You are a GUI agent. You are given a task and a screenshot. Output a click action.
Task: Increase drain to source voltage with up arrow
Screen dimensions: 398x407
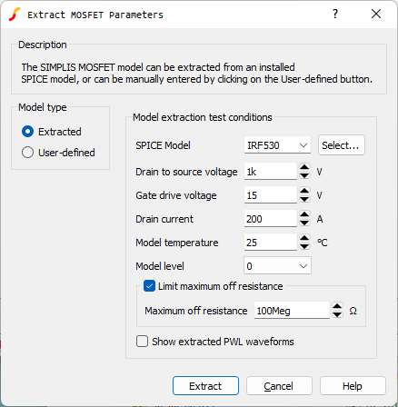point(304,167)
